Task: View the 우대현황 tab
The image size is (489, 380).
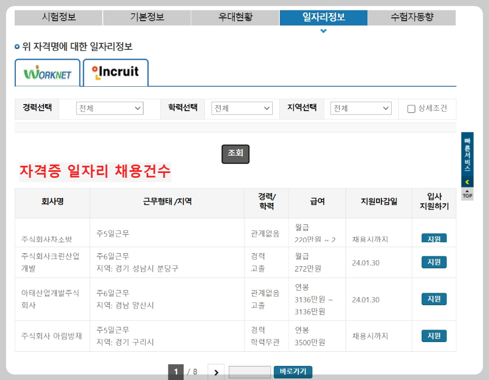Action: tap(235, 17)
